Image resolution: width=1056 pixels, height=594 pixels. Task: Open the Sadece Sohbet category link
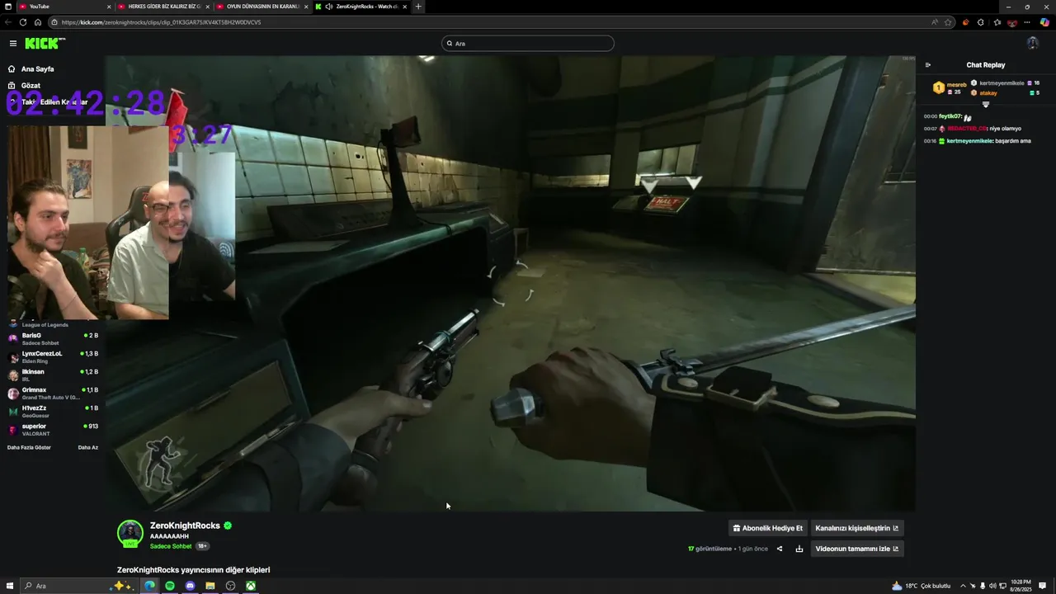[x=171, y=546]
